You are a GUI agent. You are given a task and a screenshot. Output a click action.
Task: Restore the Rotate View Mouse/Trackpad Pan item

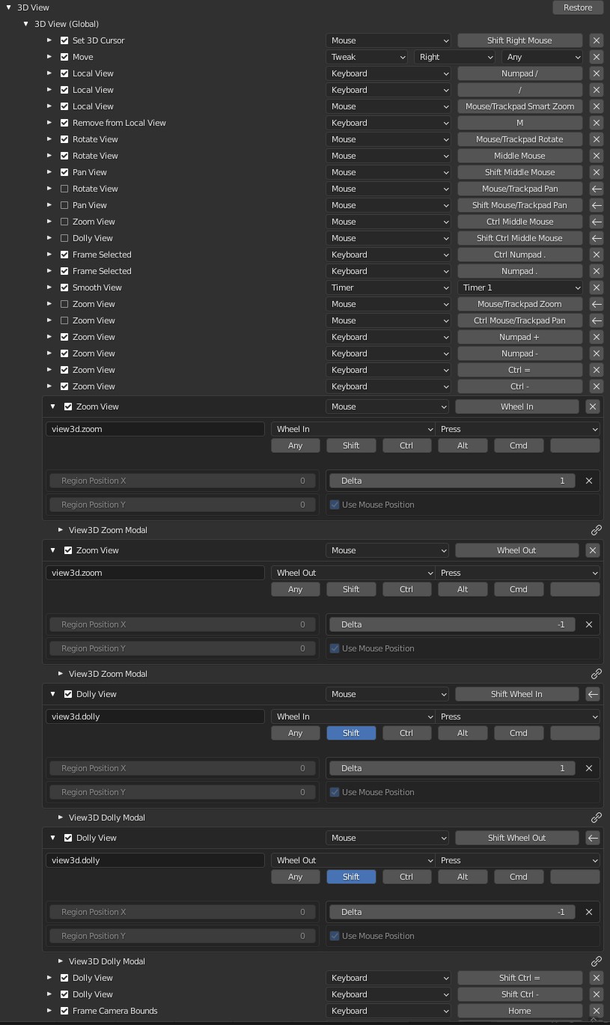(596, 189)
